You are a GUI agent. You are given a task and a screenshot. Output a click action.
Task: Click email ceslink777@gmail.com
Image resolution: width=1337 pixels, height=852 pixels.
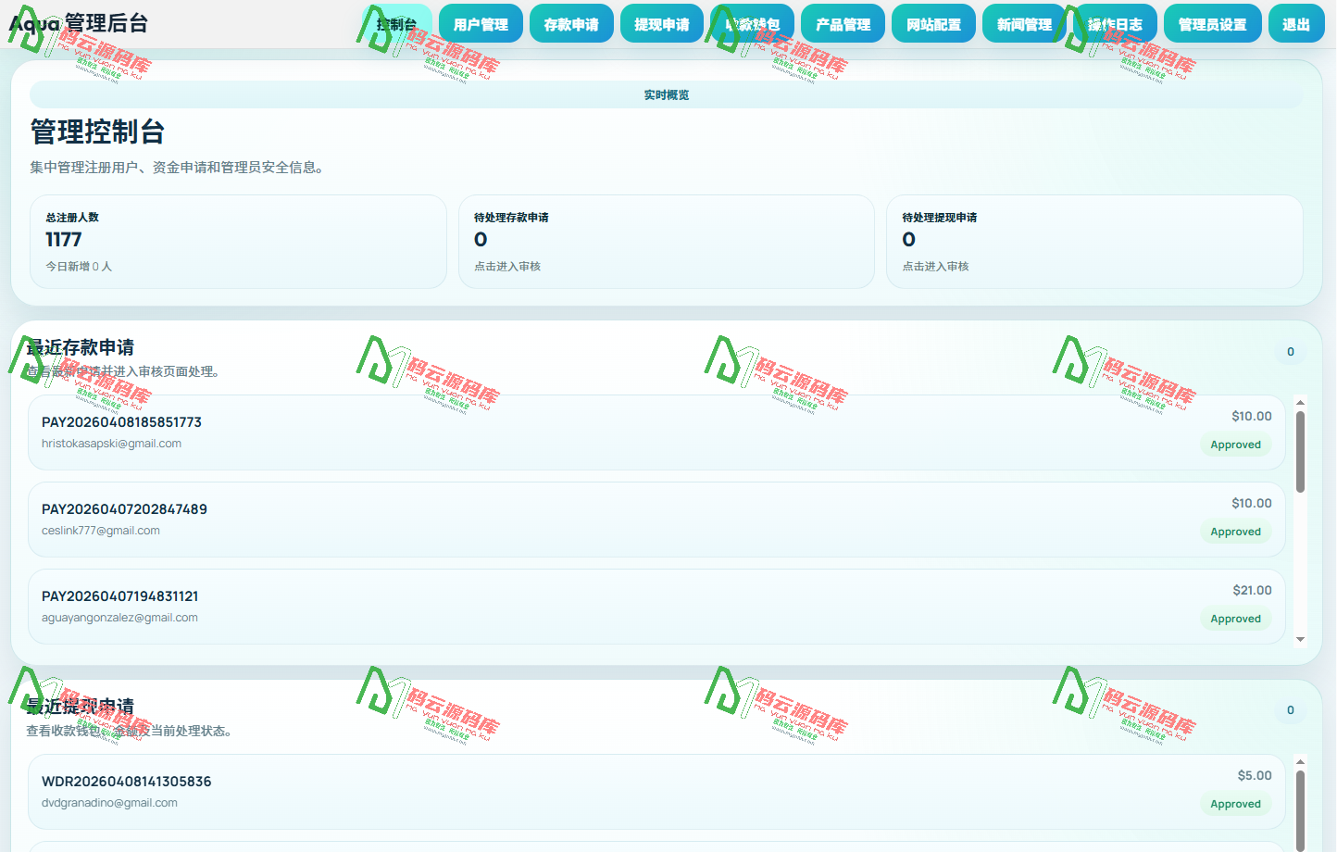[x=101, y=531]
